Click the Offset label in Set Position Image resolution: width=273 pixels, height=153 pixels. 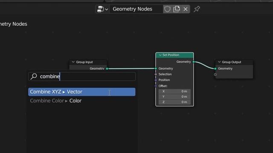pos(163,86)
